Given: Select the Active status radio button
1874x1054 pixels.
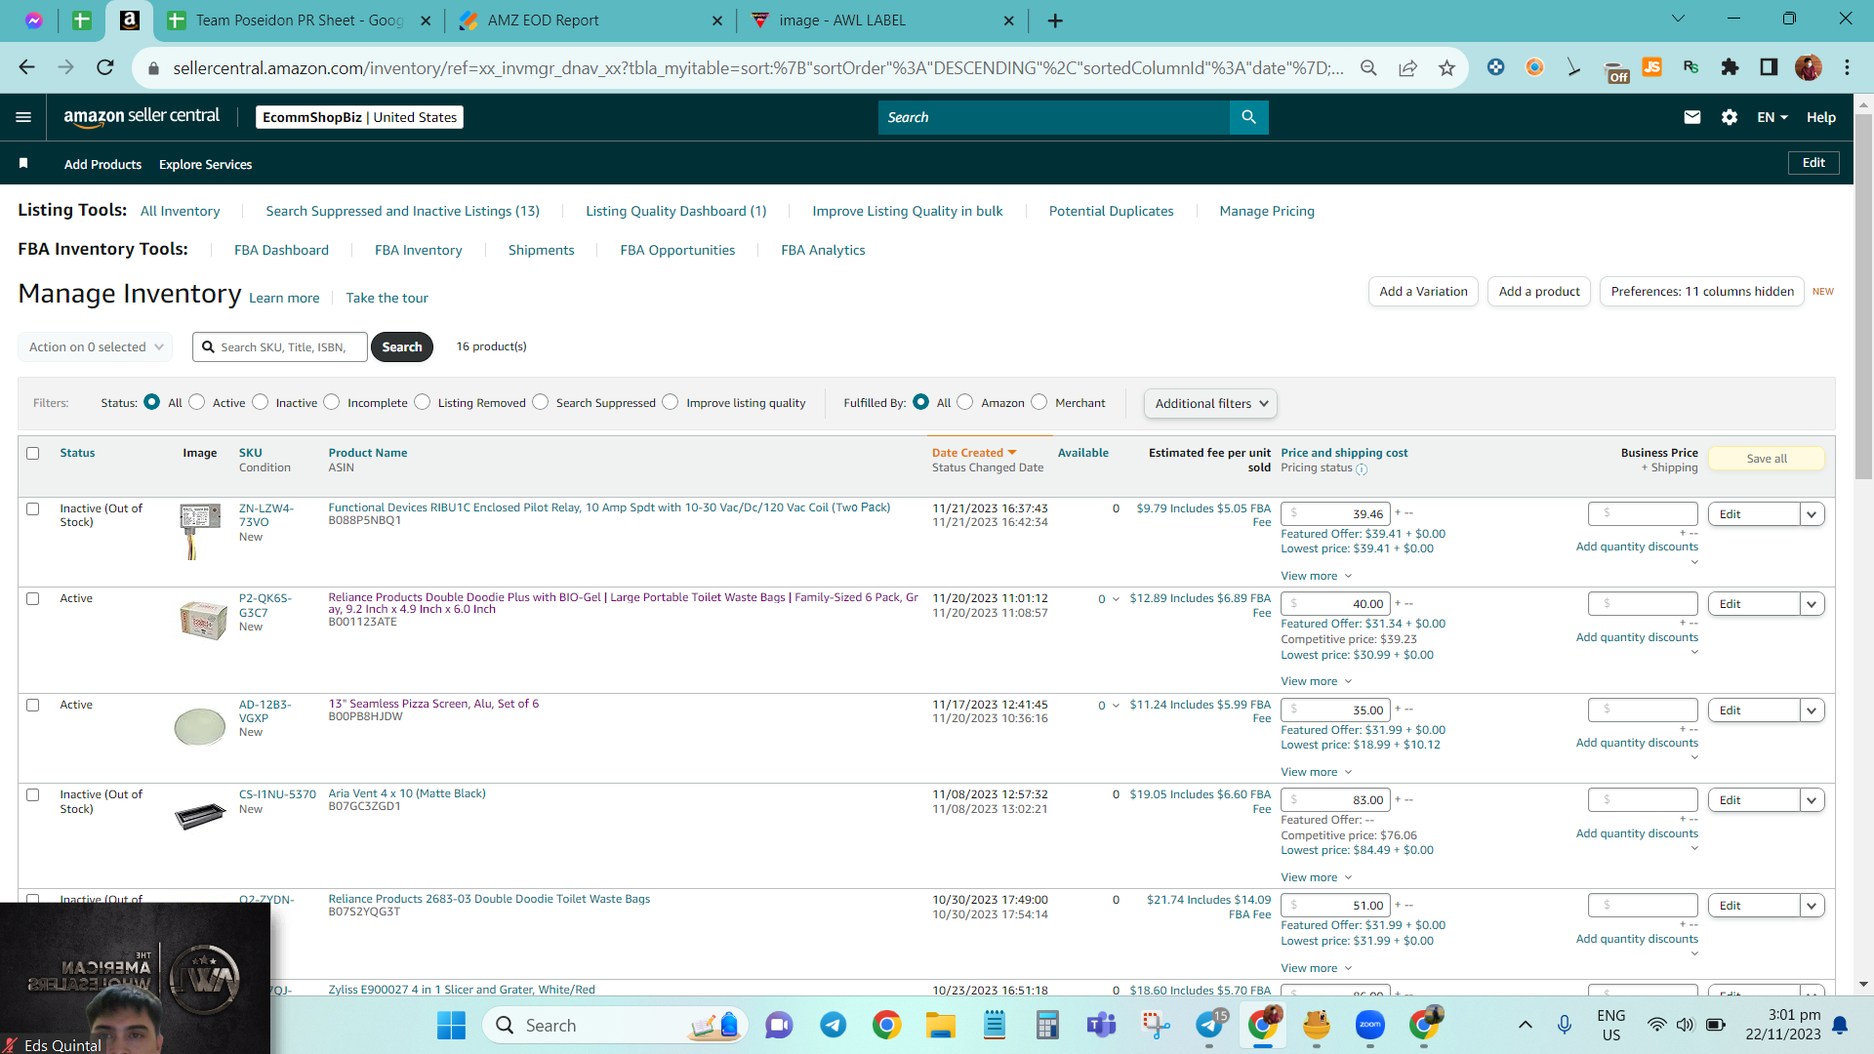Looking at the screenshot, I should coord(197,402).
